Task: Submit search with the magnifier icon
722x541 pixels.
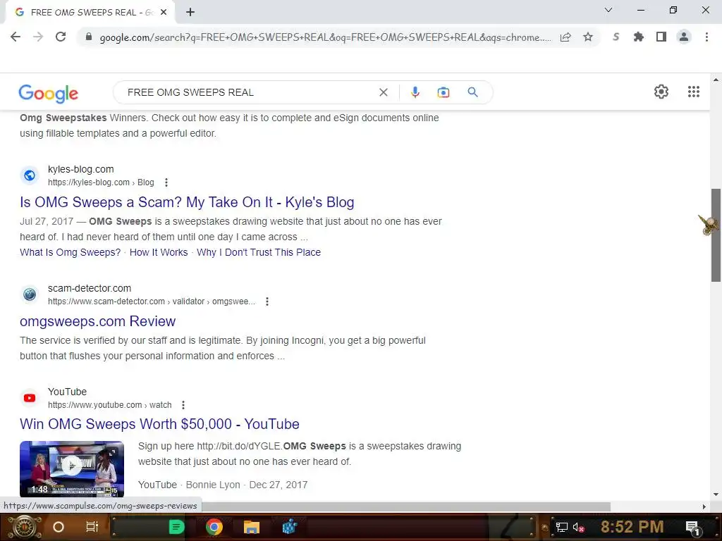Action: click(472, 92)
